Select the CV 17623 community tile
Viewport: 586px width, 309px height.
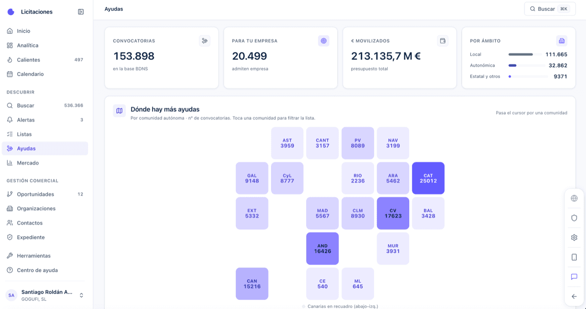click(393, 213)
